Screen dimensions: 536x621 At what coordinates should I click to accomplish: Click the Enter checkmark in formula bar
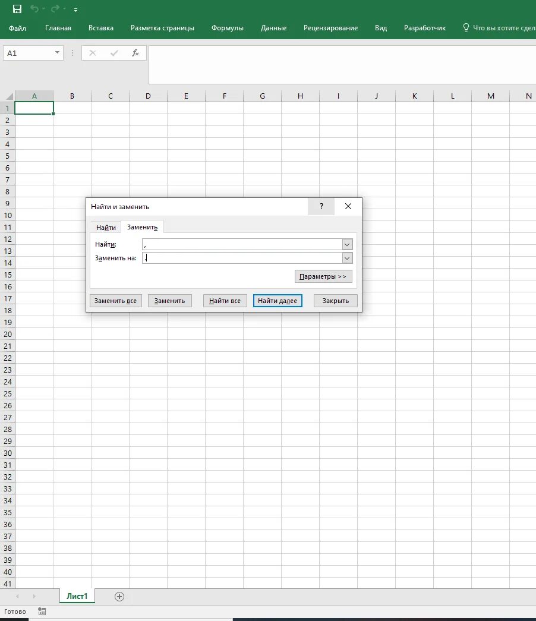click(114, 53)
